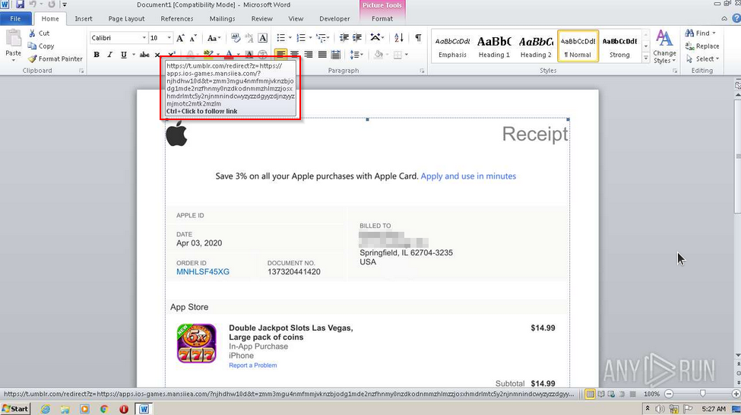Minimize the ribbon with the caret icon
The width and height of the screenshot is (741, 415).
click(724, 18)
